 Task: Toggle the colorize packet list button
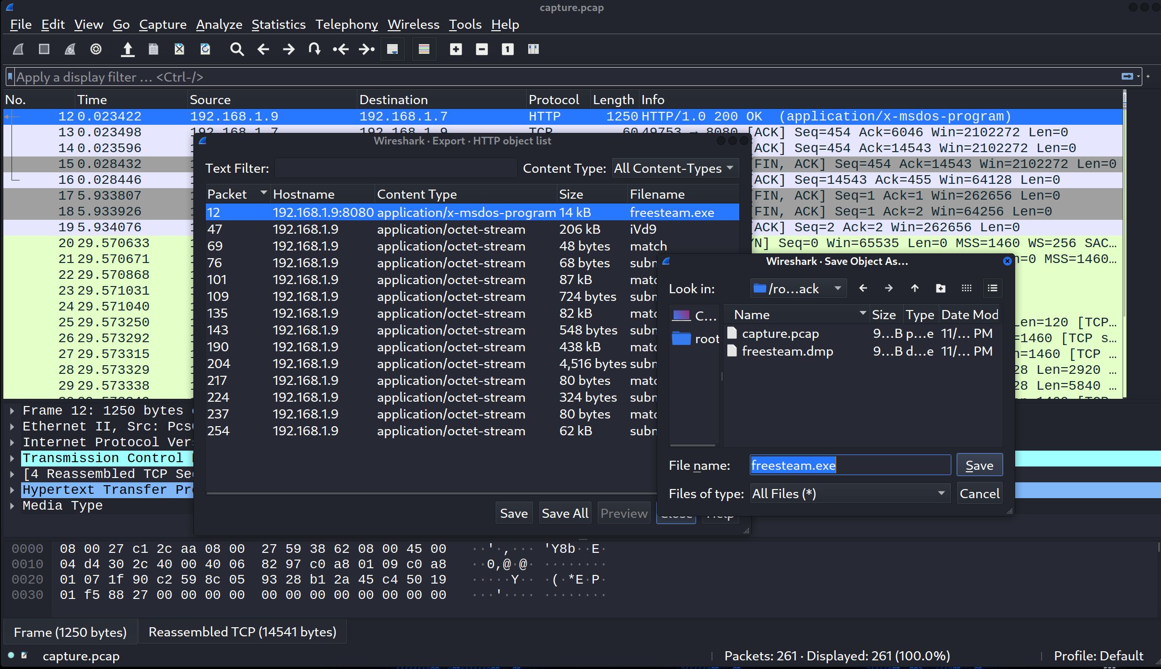(x=424, y=49)
